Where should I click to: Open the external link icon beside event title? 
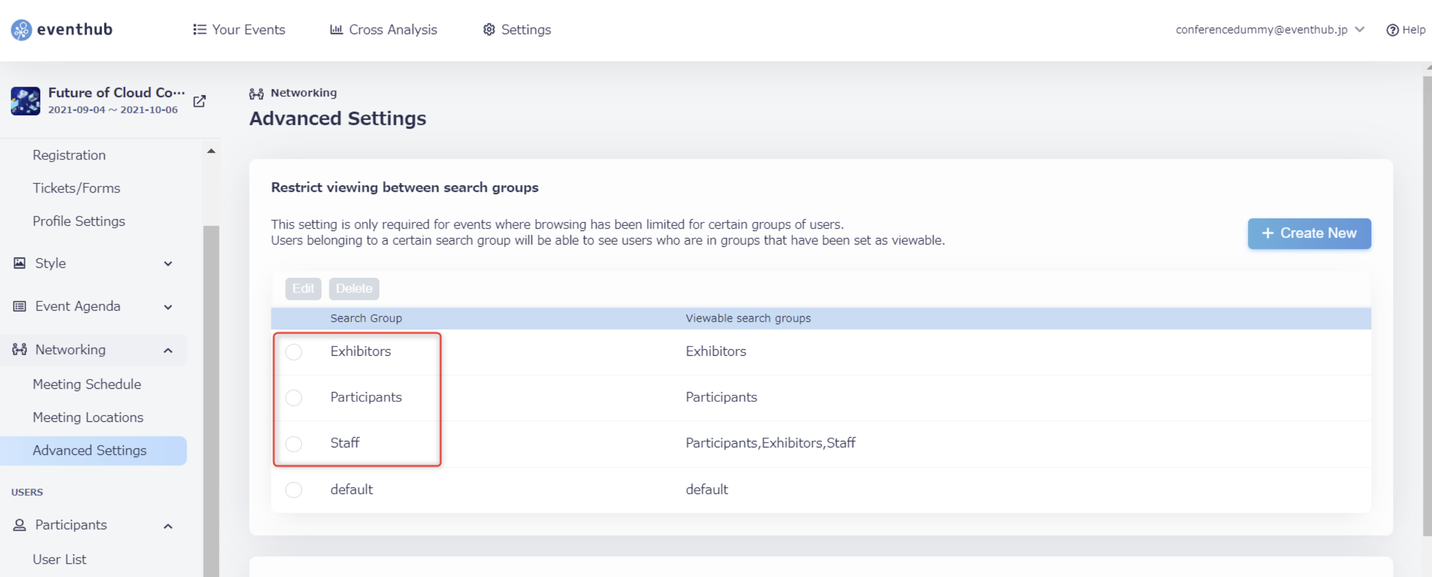(x=199, y=101)
